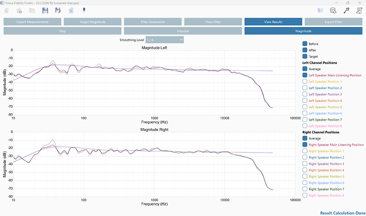Enable Left Speaker Position 1
This screenshot has width=366, height=216.
pos(305,82)
